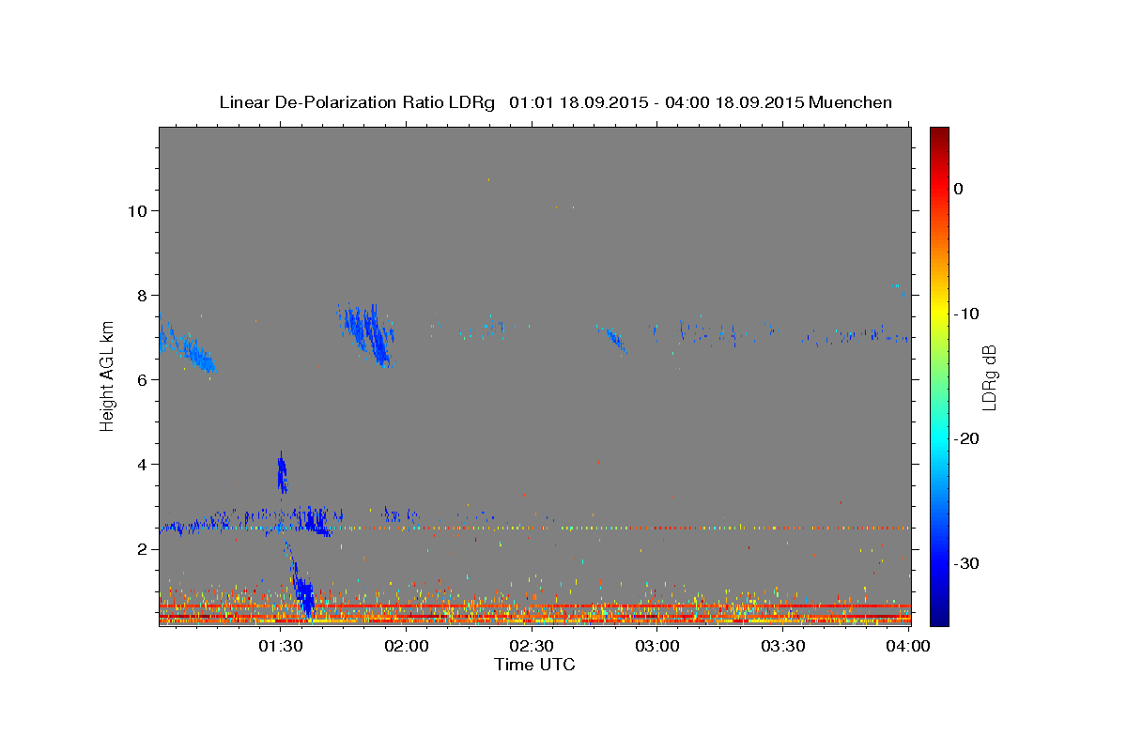
Task: Click the colorbar label -10
Action: (965, 314)
